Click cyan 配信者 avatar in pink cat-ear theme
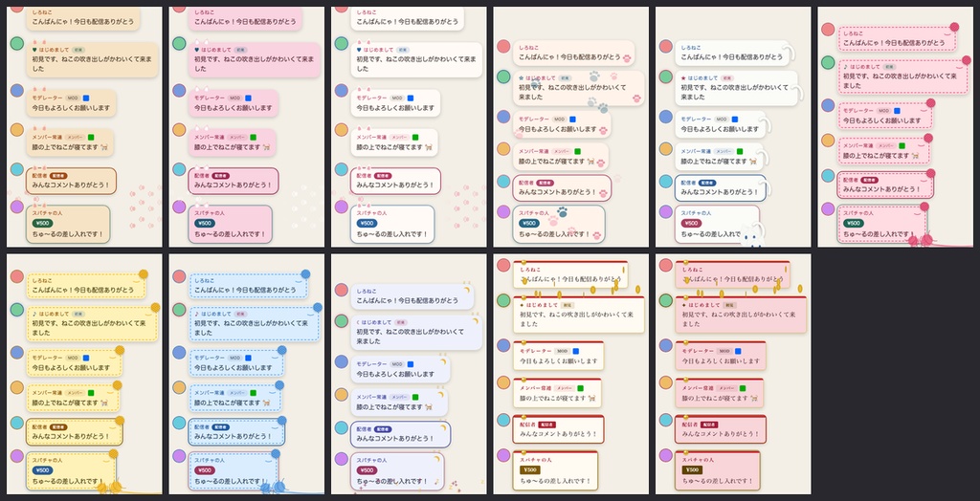This screenshot has width=980, height=501. (x=179, y=168)
